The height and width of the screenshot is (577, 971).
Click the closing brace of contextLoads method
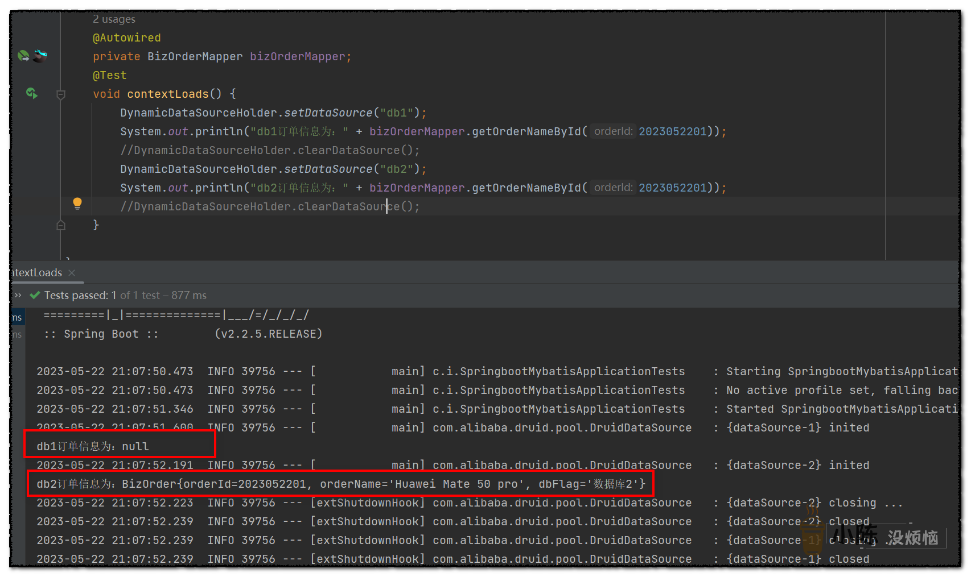[96, 225]
